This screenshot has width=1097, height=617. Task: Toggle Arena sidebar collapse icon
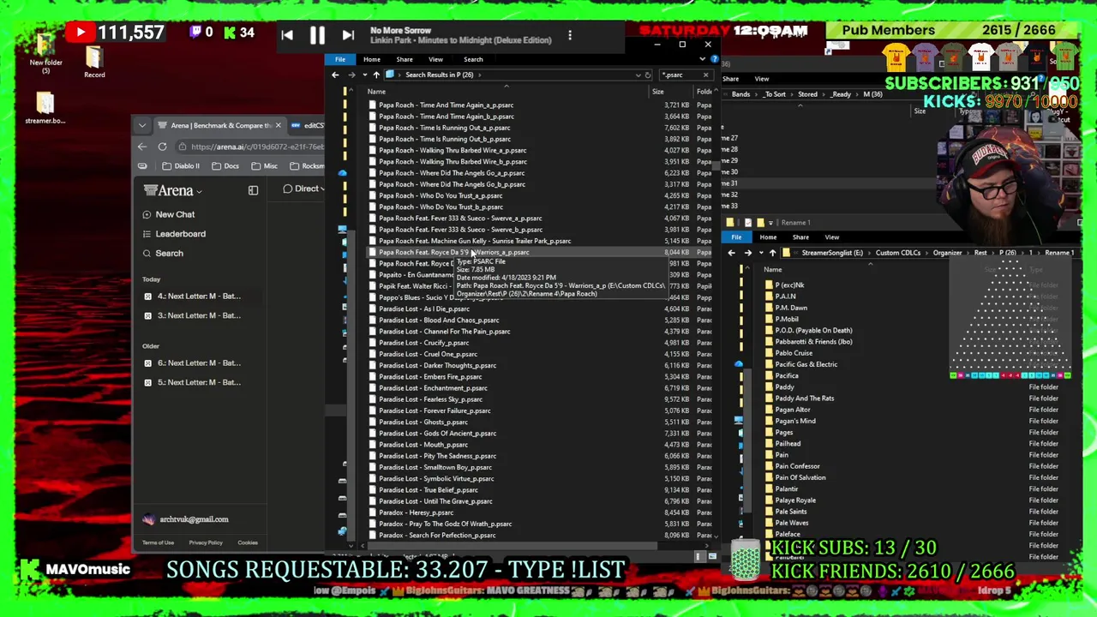[x=253, y=190]
